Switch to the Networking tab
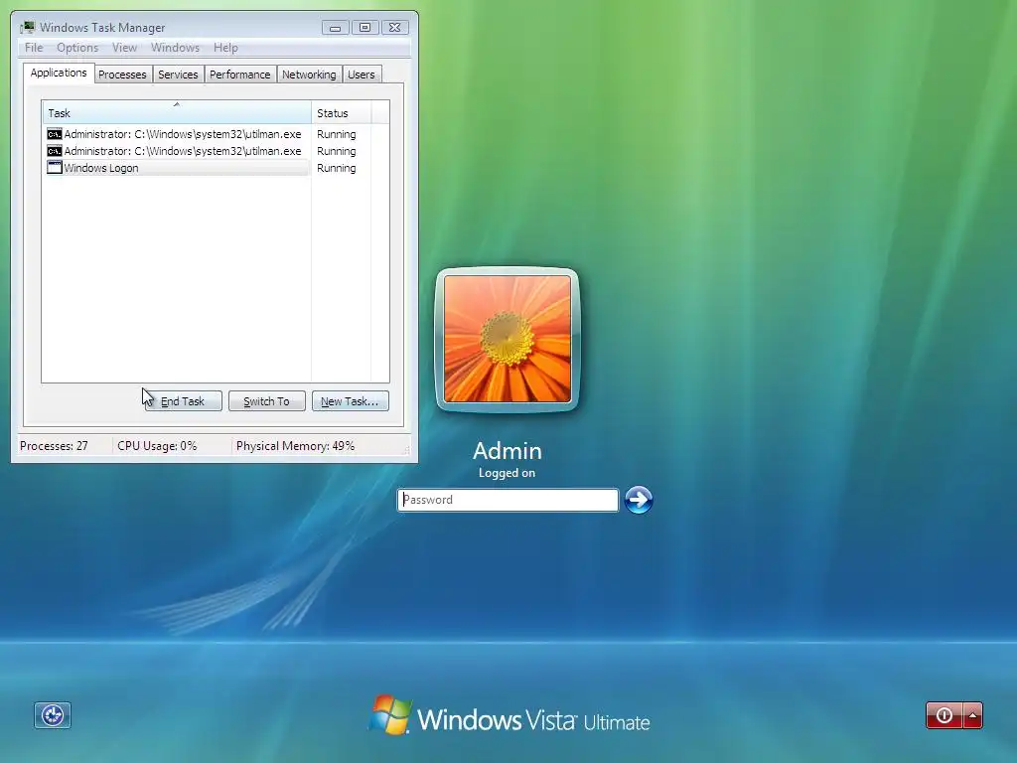 click(309, 75)
